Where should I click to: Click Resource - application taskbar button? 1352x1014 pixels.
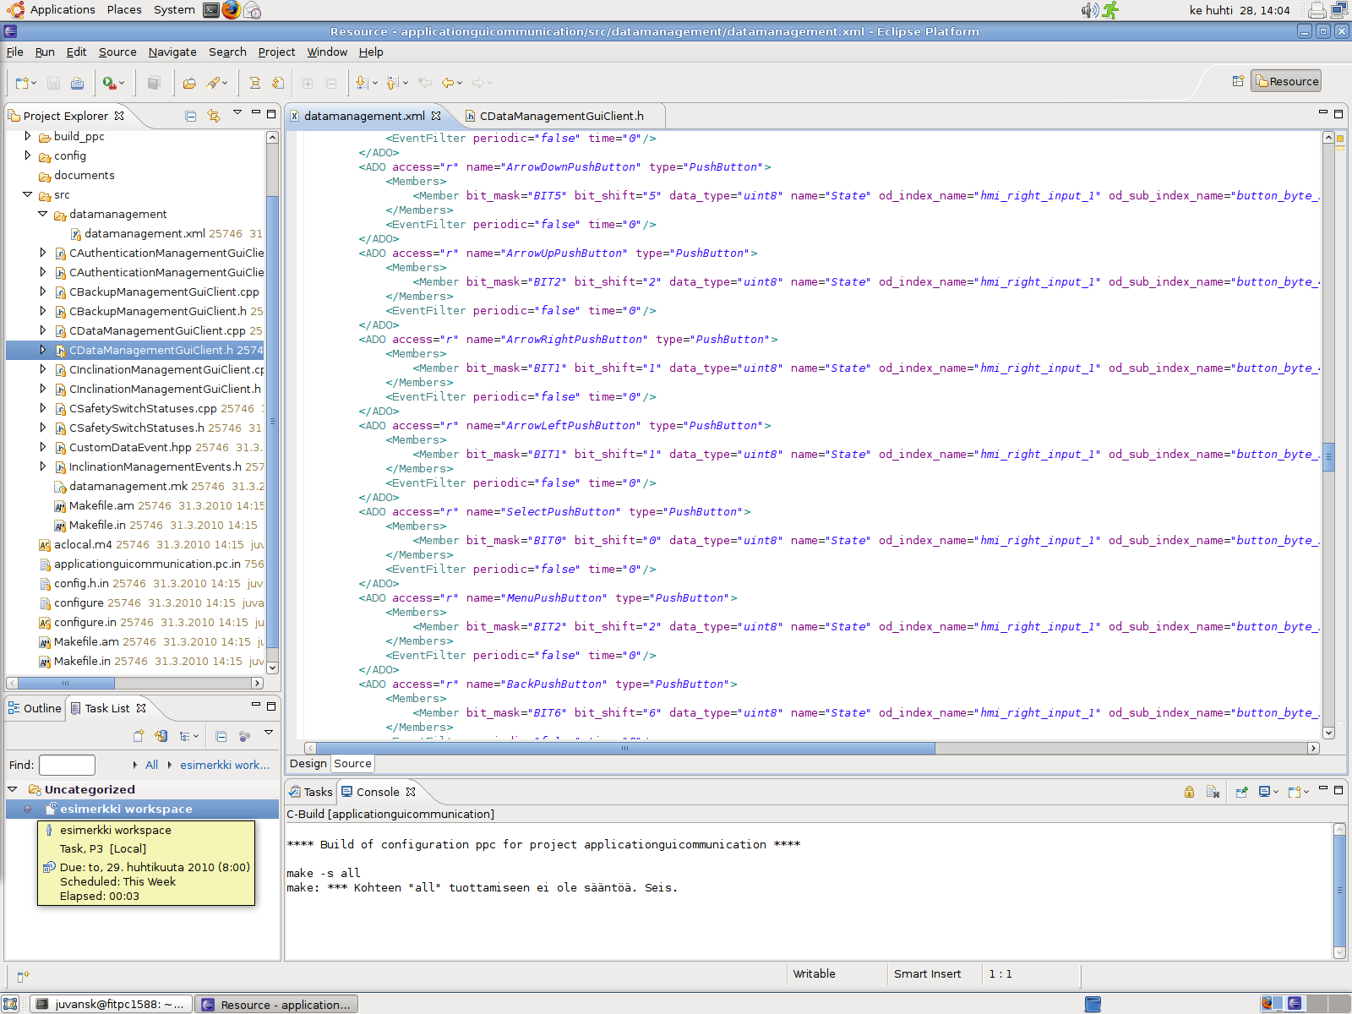point(276,1004)
